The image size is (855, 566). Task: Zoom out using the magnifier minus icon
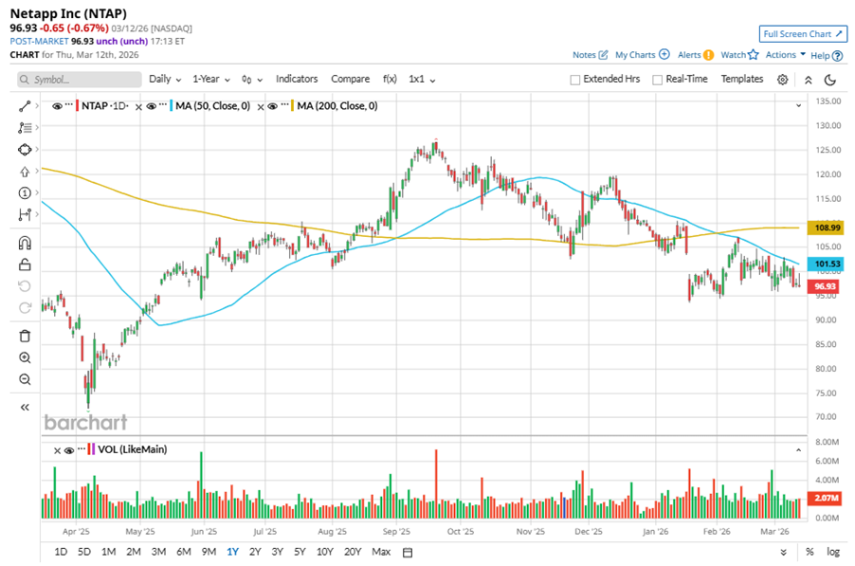point(25,379)
